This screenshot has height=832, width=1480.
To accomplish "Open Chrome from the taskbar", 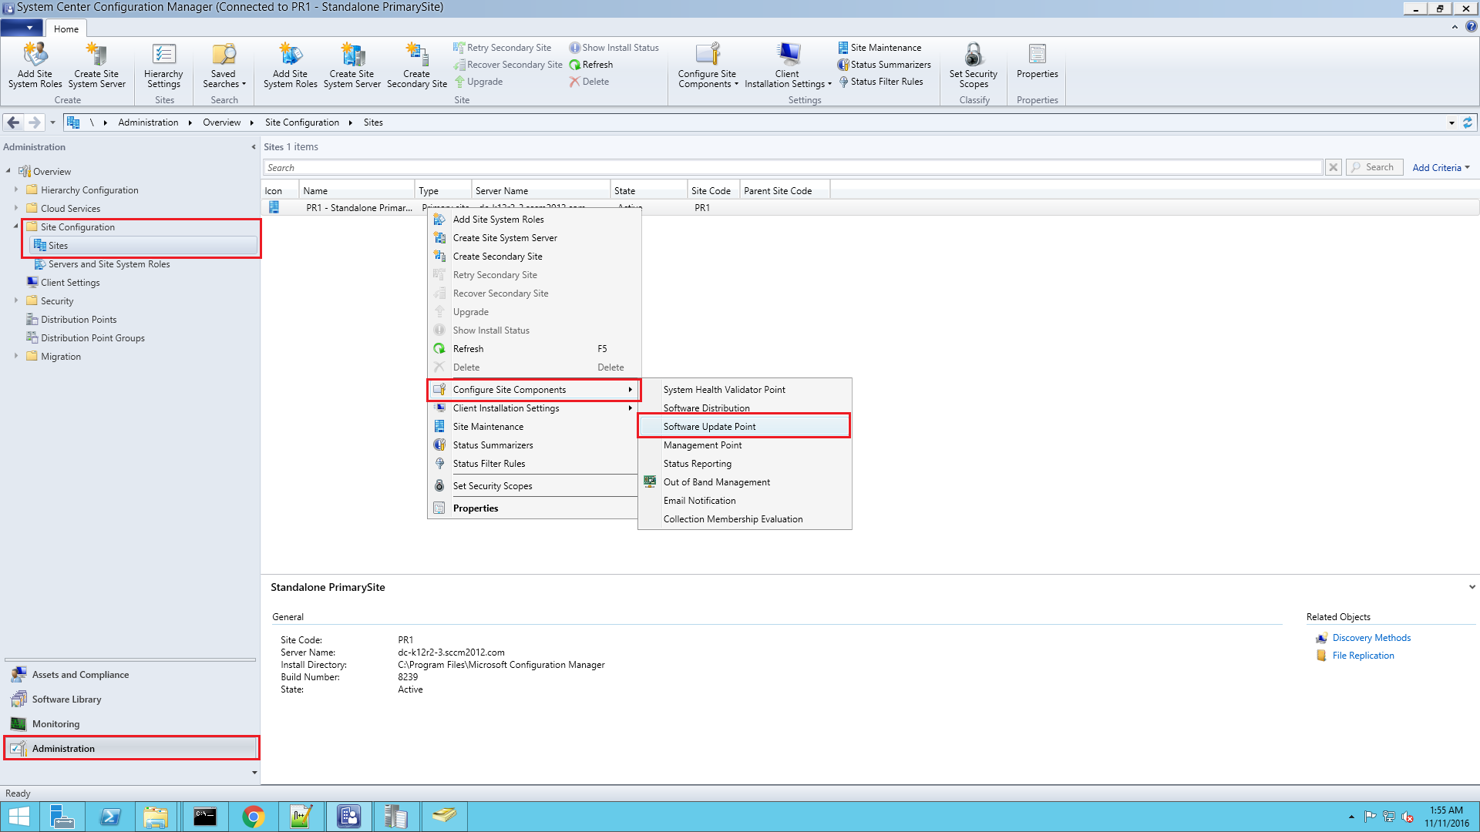I will (x=253, y=817).
